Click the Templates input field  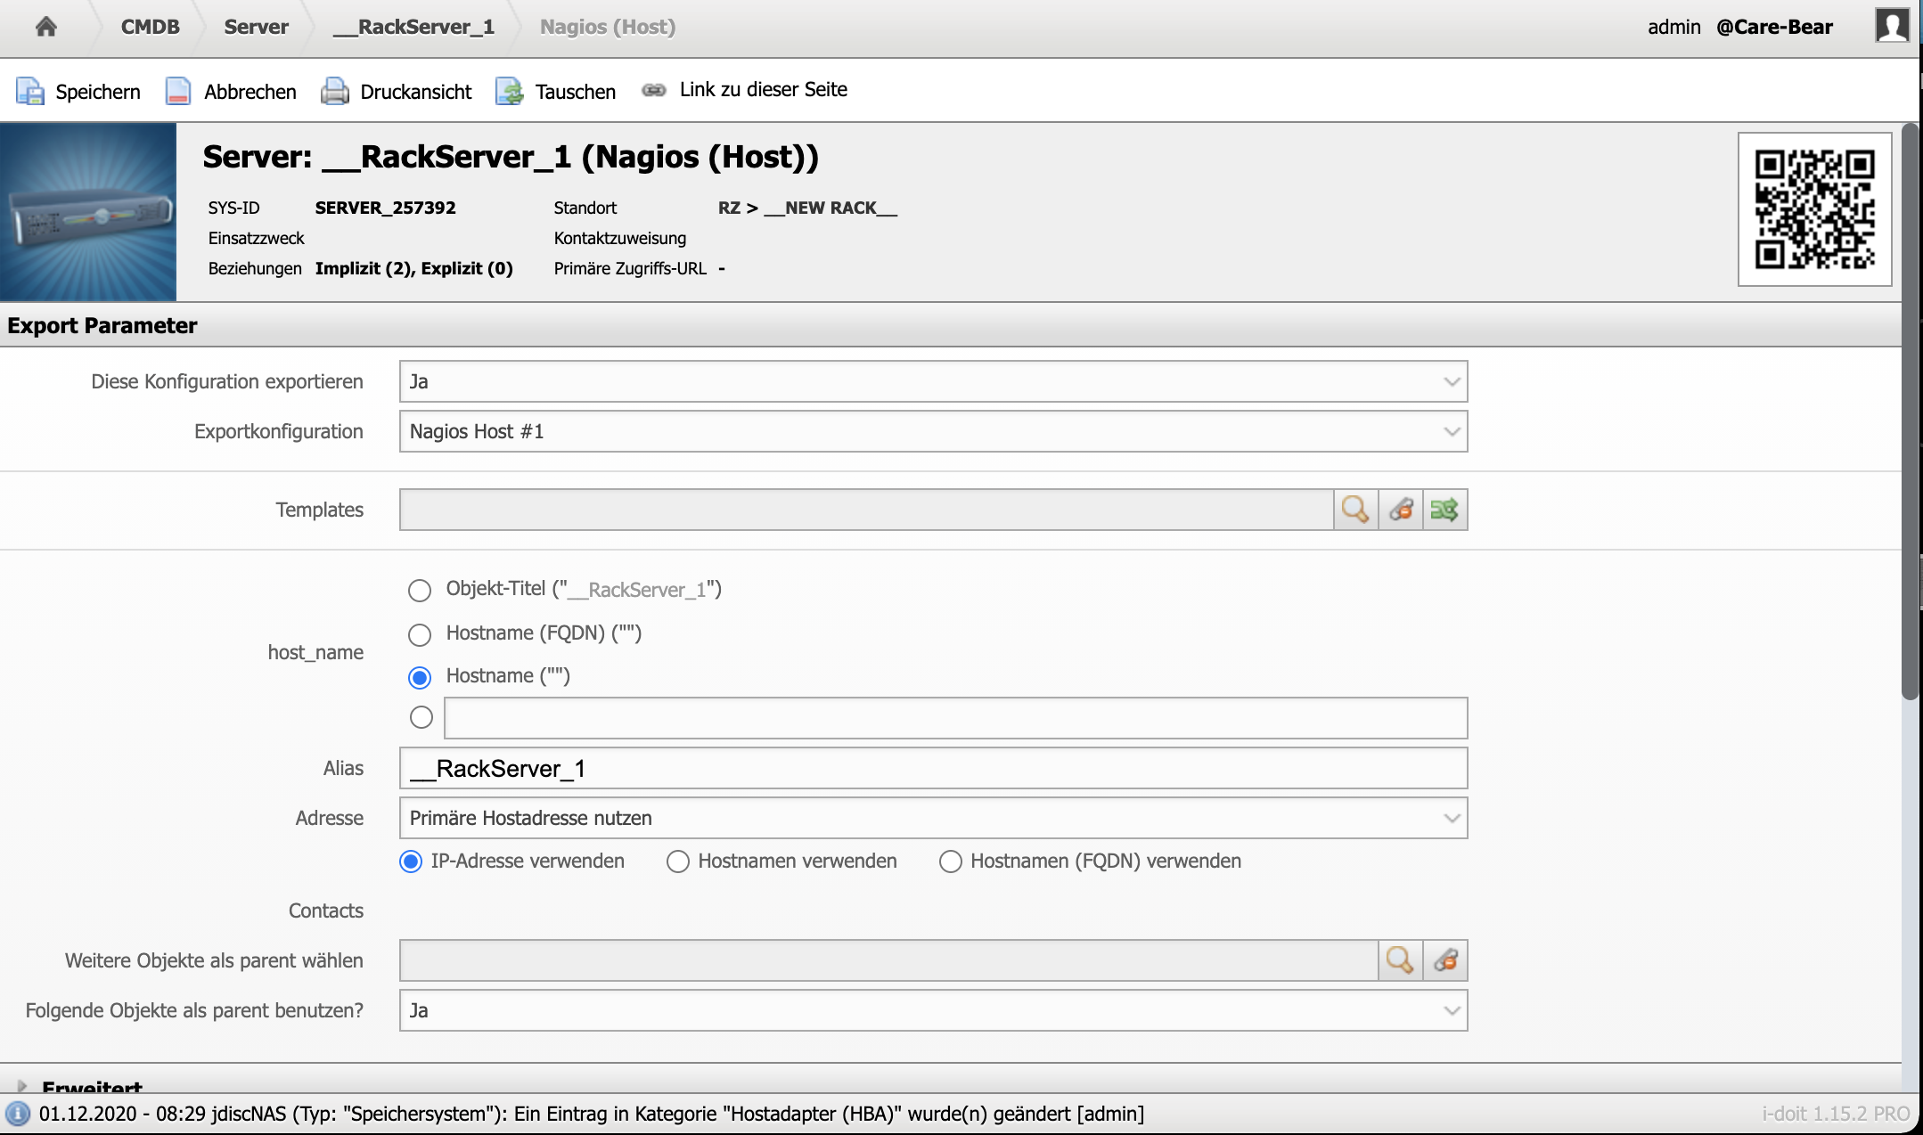coord(866,510)
